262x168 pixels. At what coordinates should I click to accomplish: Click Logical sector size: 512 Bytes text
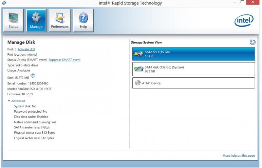[x=34, y=138]
